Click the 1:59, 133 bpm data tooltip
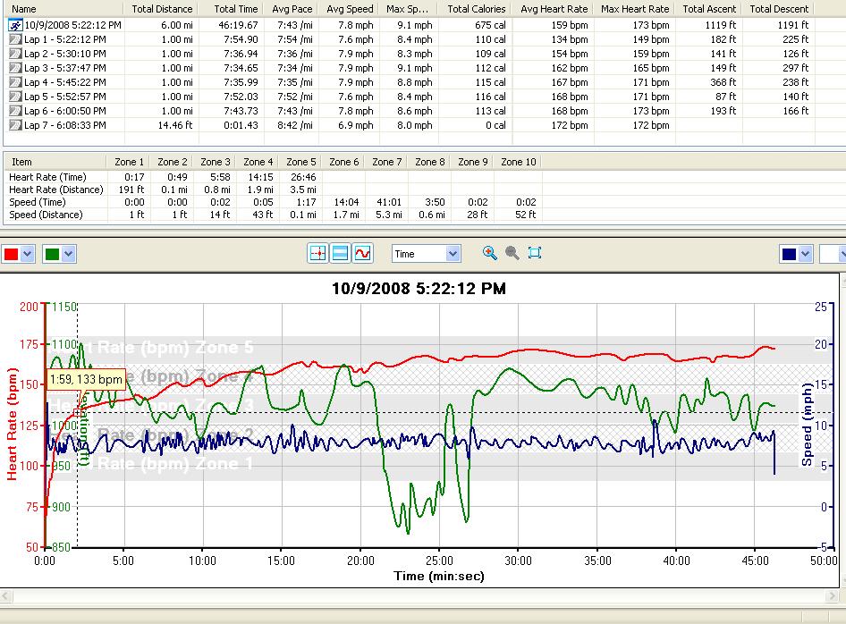 tap(87, 380)
